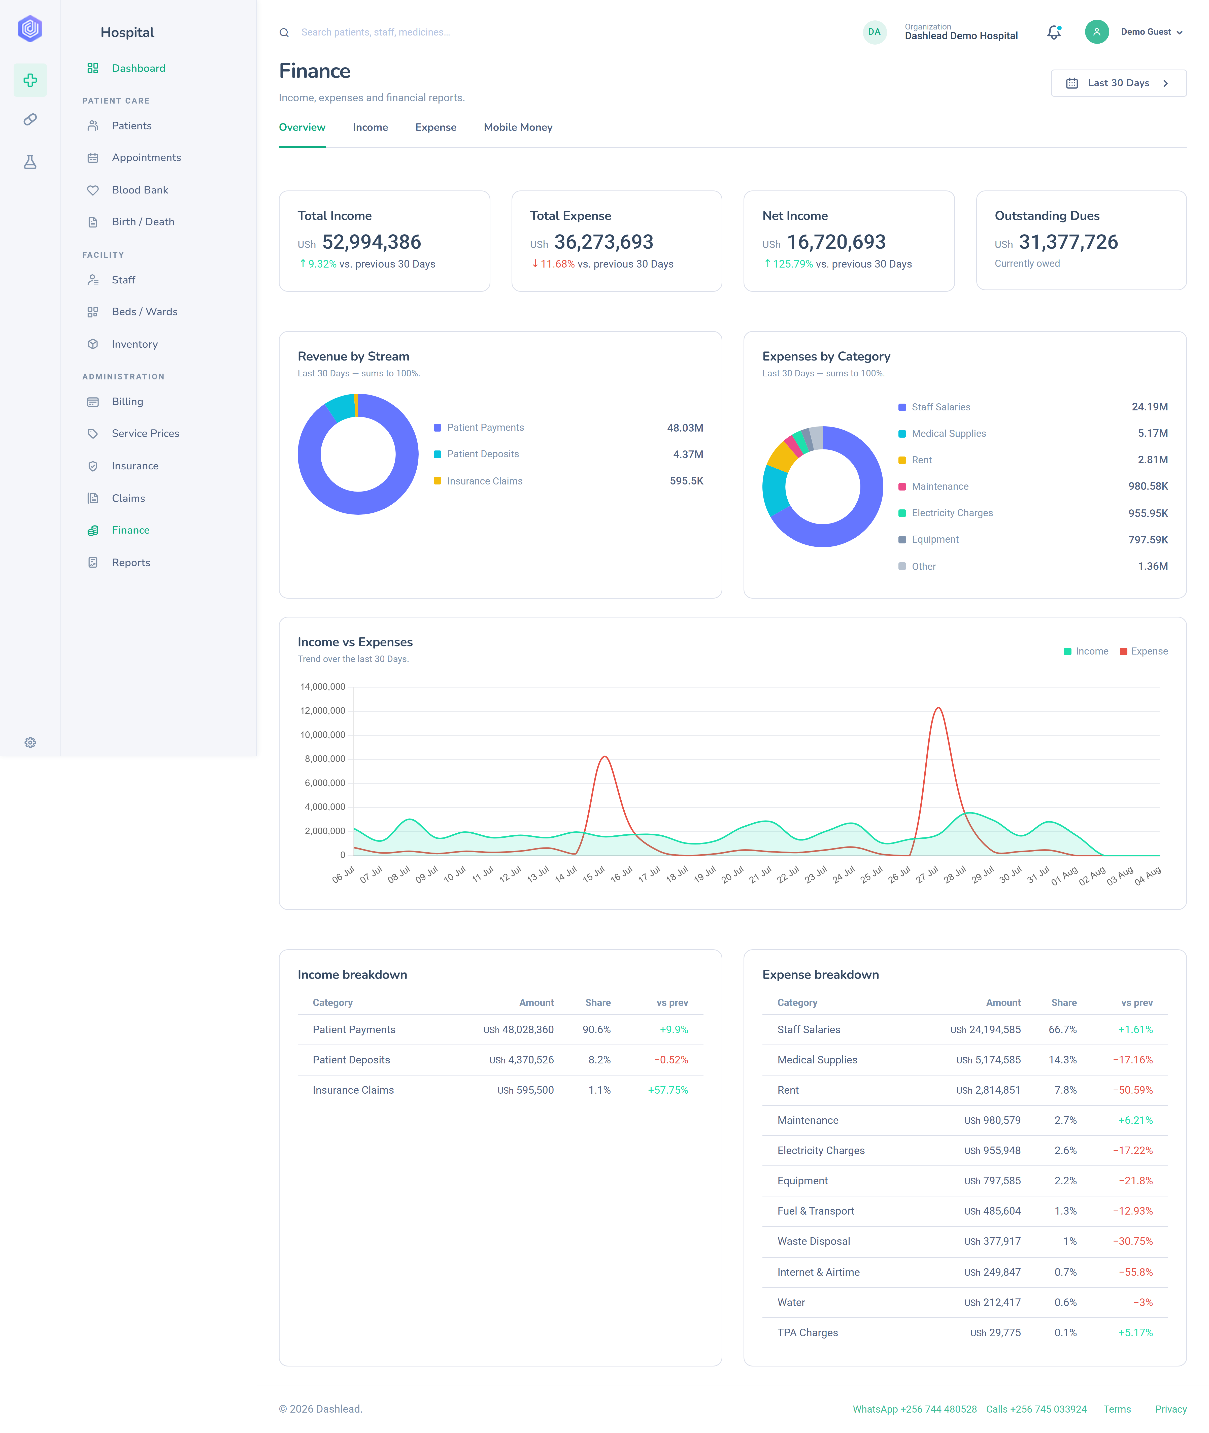Open the laboratory flask module icon

[x=30, y=162]
